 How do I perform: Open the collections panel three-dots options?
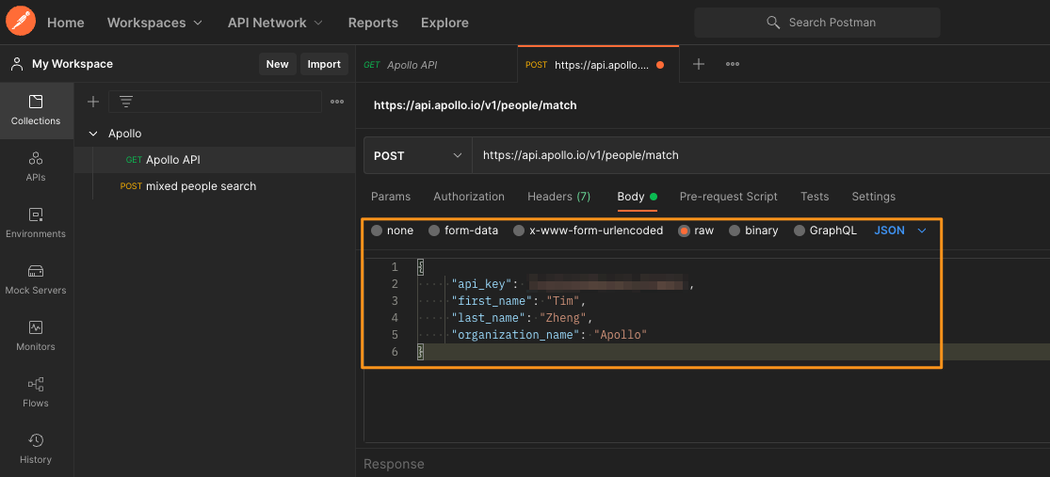pos(337,102)
